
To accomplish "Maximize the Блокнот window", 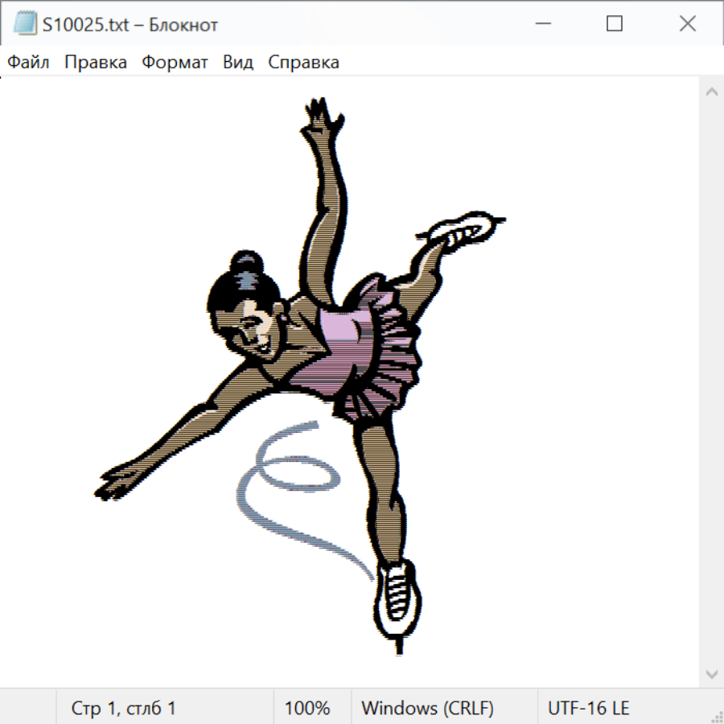I will 615,24.
